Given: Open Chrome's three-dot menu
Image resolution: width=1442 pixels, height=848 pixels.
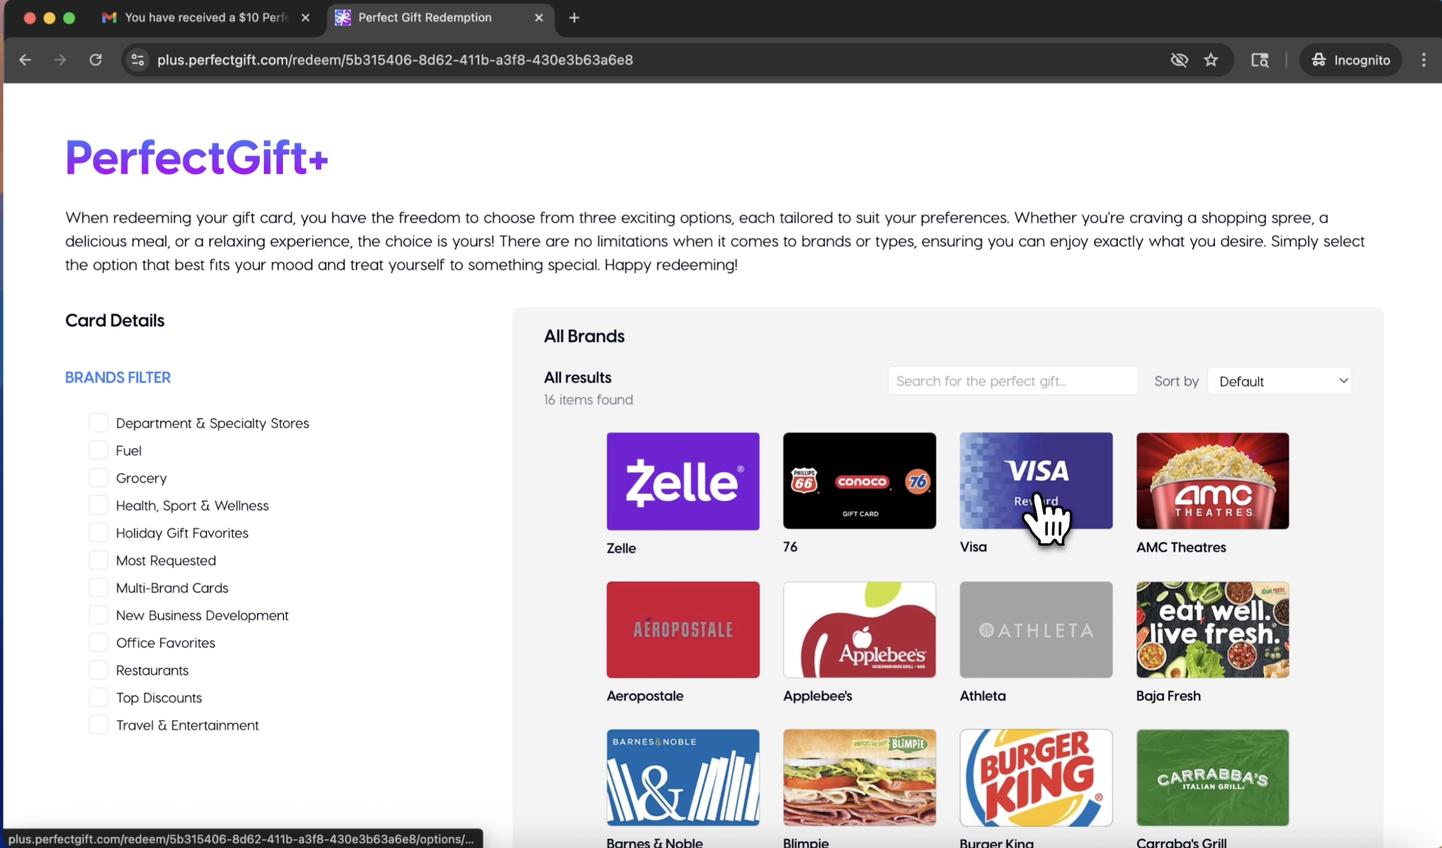Looking at the screenshot, I should tap(1424, 60).
